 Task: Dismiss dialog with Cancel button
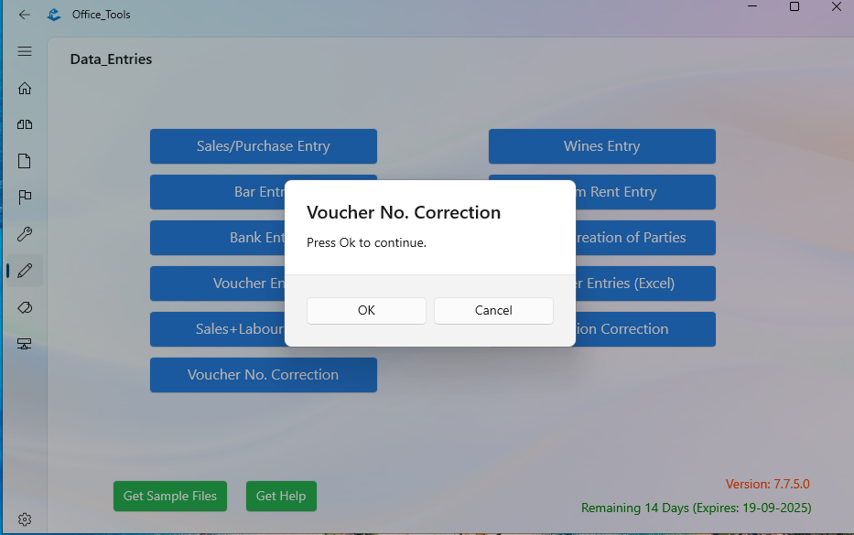(x=493, y=310)
